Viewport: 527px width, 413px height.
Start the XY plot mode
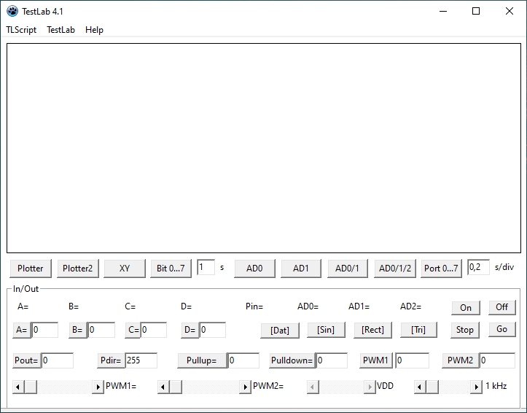pos(125,269)
